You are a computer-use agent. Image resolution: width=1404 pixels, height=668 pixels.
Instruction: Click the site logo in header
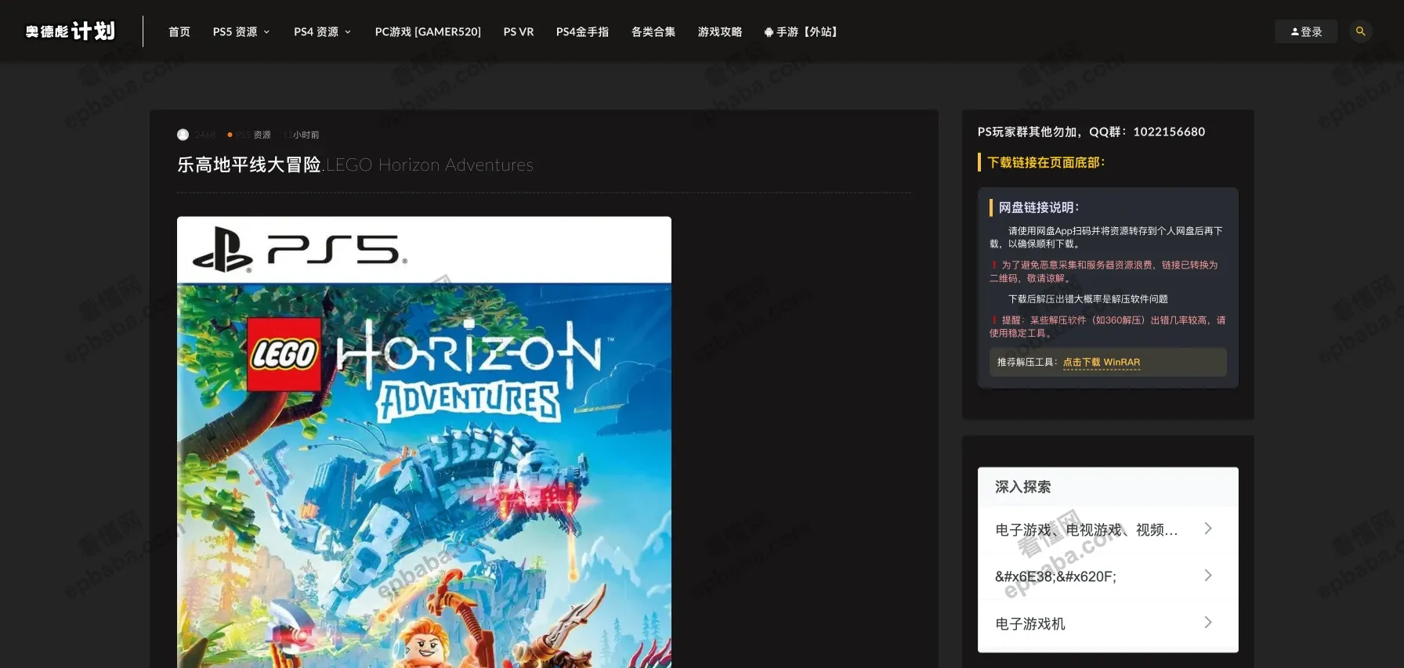tap(71, 31)
